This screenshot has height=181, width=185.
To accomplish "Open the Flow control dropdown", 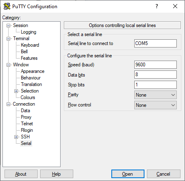I will [156, 105].
